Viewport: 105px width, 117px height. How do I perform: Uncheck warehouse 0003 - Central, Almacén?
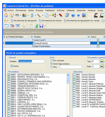[74, 79]
